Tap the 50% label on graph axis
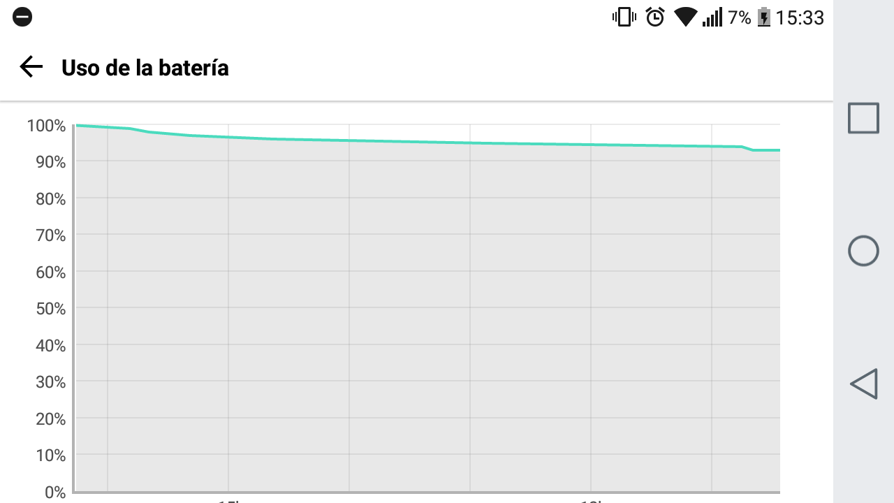 (50, 309)
